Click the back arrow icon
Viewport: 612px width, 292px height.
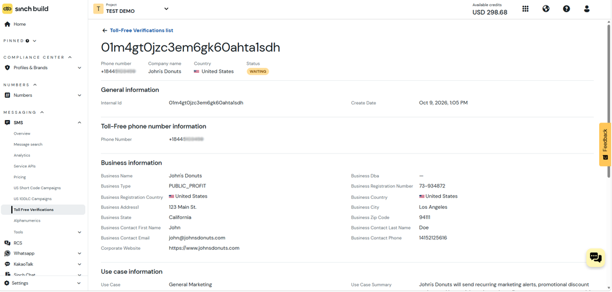(105, 31)
